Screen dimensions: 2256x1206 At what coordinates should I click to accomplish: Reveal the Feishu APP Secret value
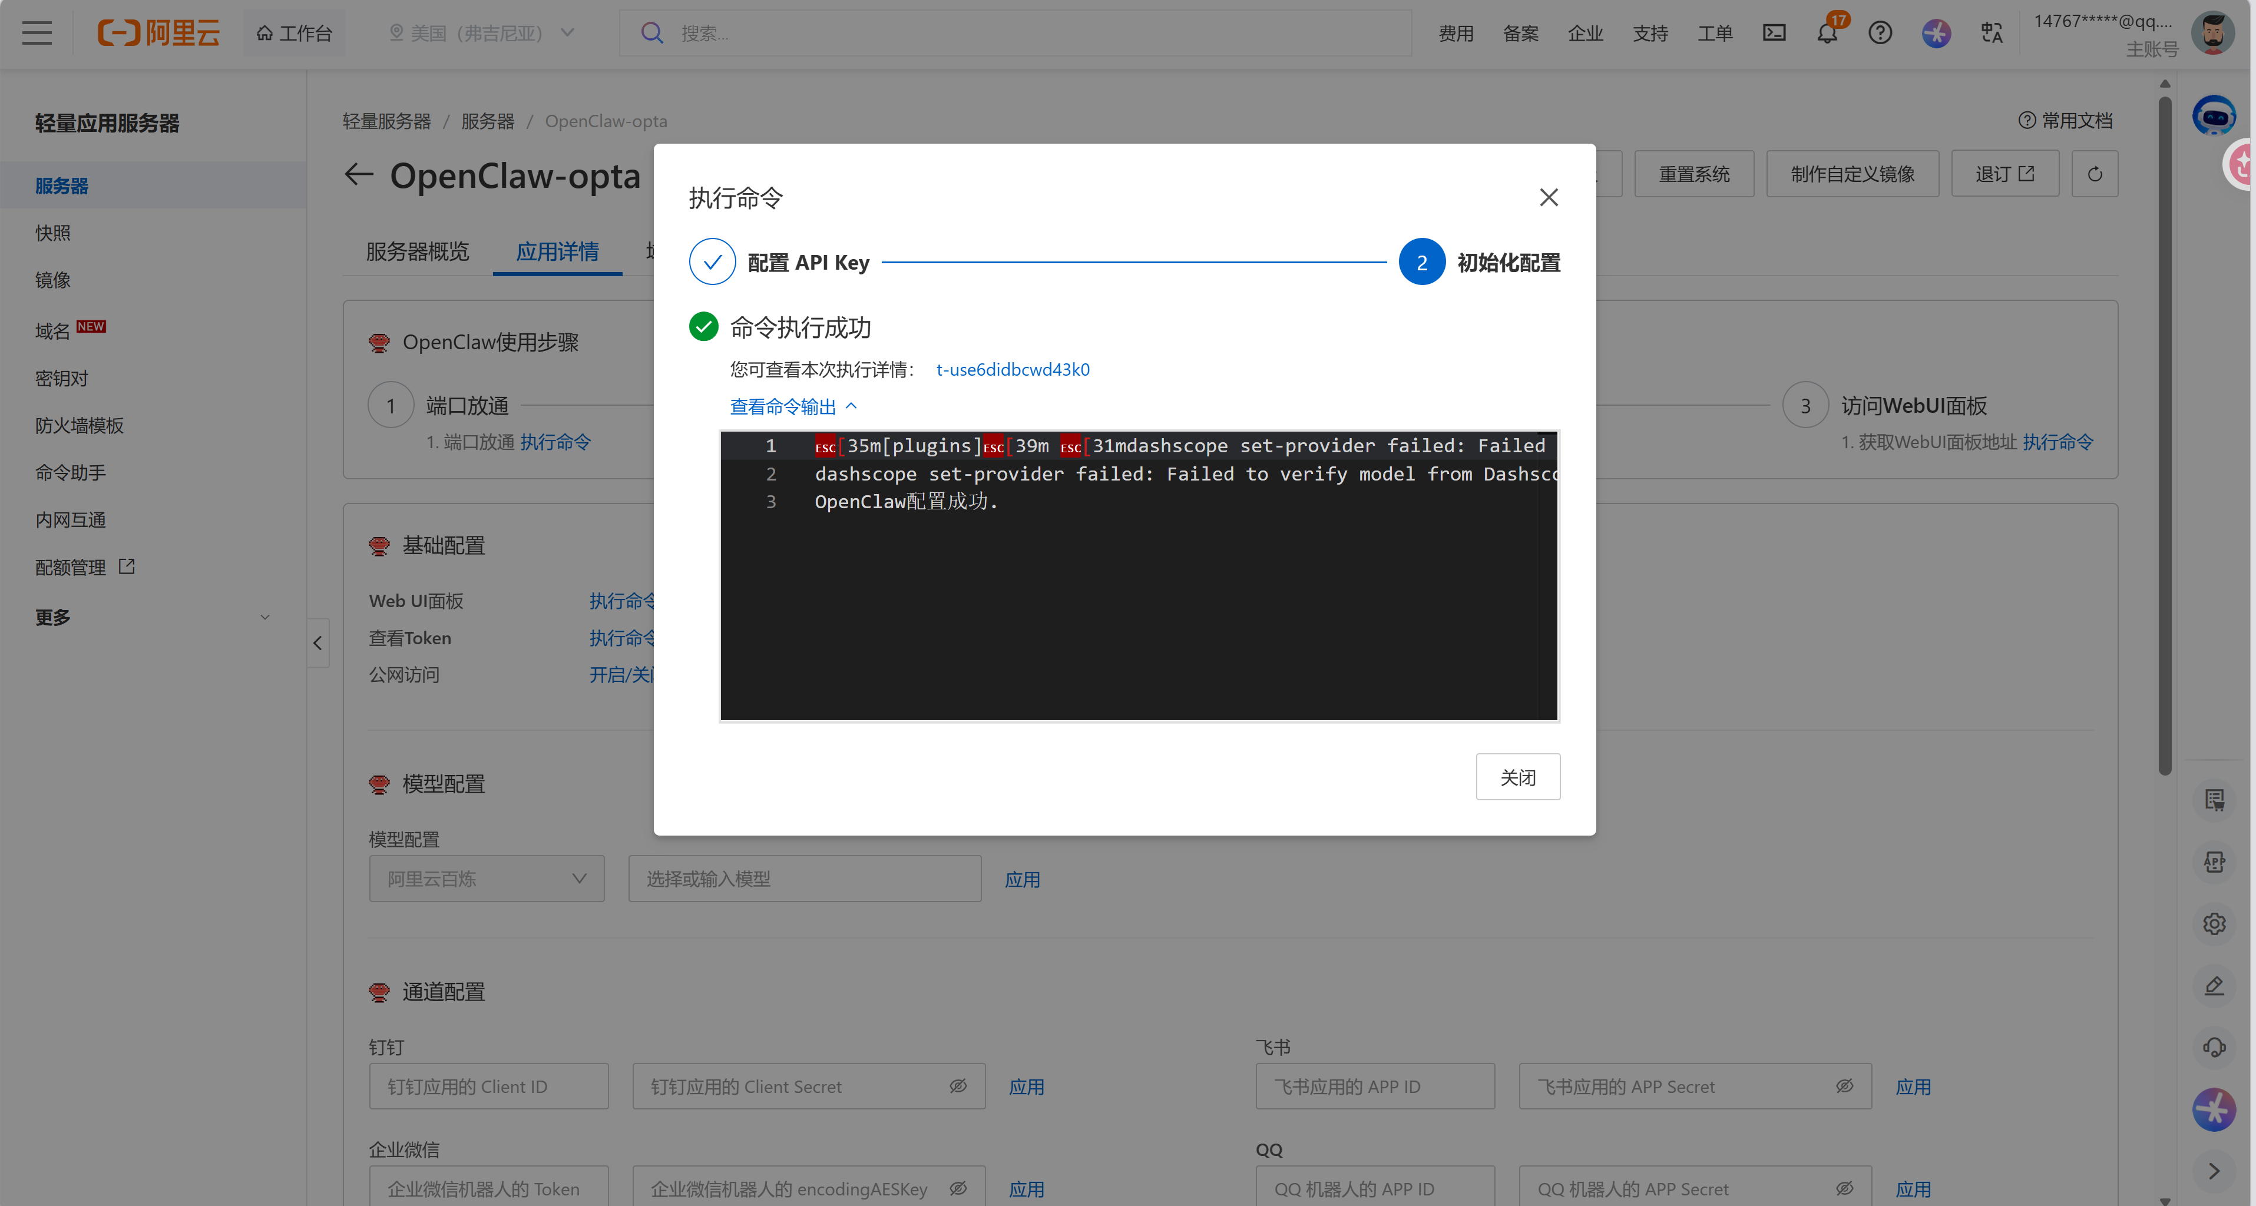[x=1844, y=1086]
